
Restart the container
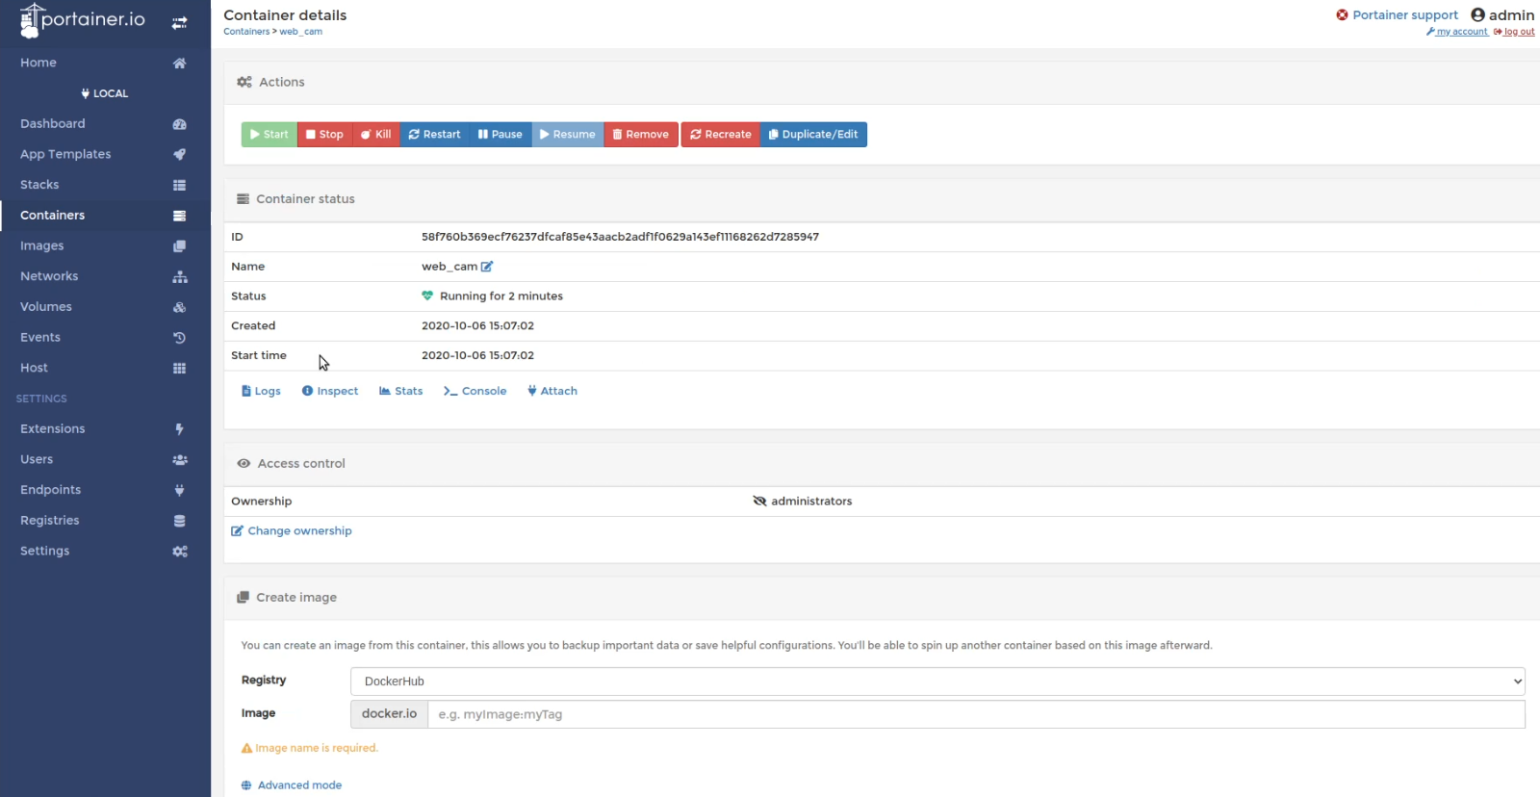(x=435, y=135)
